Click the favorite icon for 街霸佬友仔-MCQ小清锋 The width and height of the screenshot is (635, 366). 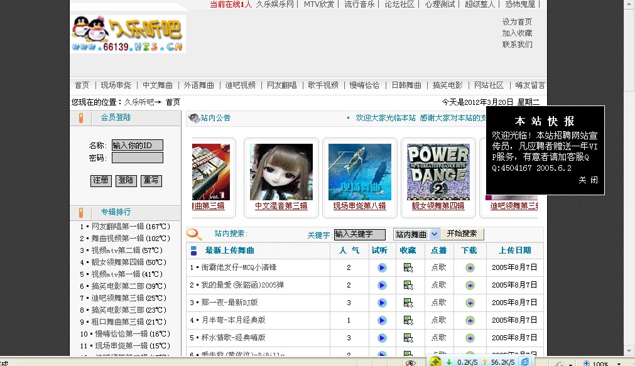click(408, 267)
